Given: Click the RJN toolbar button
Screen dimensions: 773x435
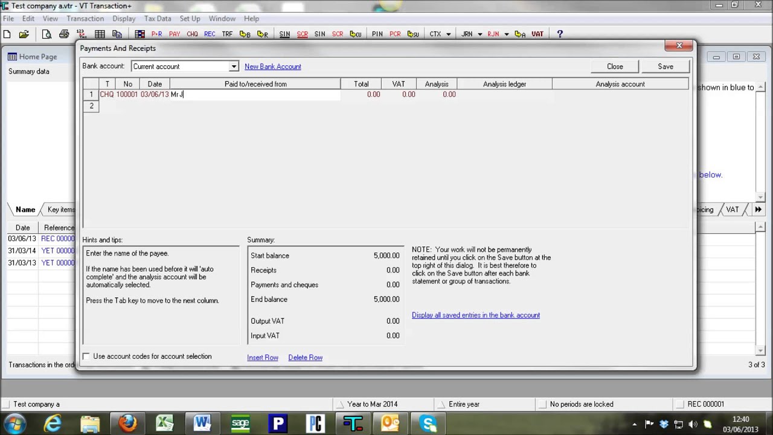Looking at the screenshot, I should (493, 34).
